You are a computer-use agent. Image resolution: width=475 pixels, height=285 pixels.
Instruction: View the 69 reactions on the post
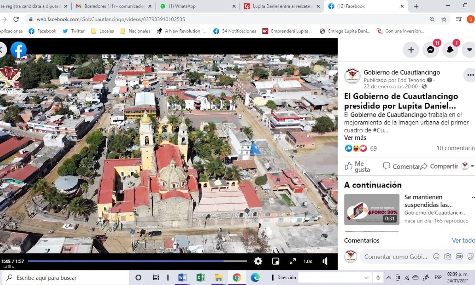(x=361, y=148)
